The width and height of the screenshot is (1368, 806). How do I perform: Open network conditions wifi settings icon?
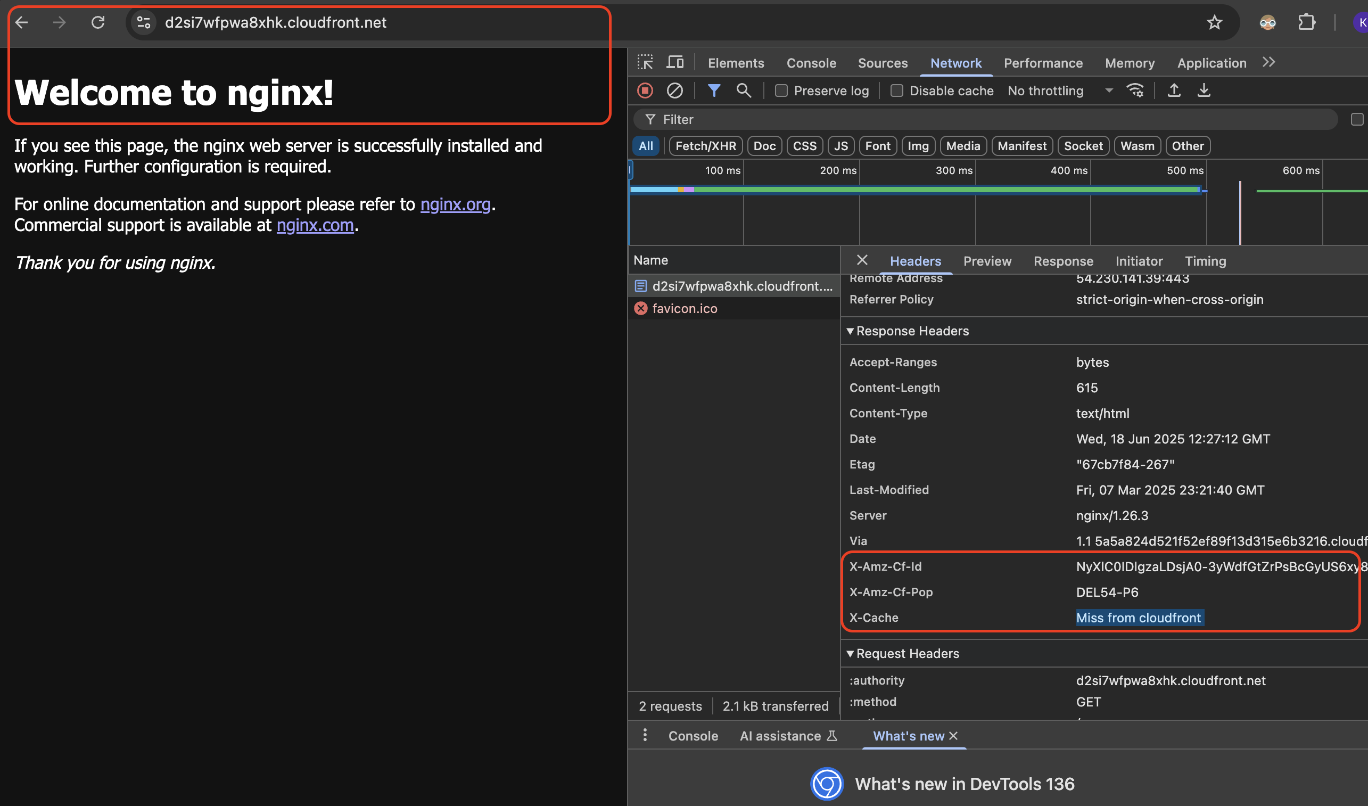tap(1135, 91)
